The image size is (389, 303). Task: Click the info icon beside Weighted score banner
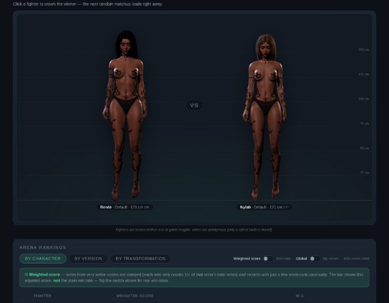pyautogui.click(x=26, y=274)
